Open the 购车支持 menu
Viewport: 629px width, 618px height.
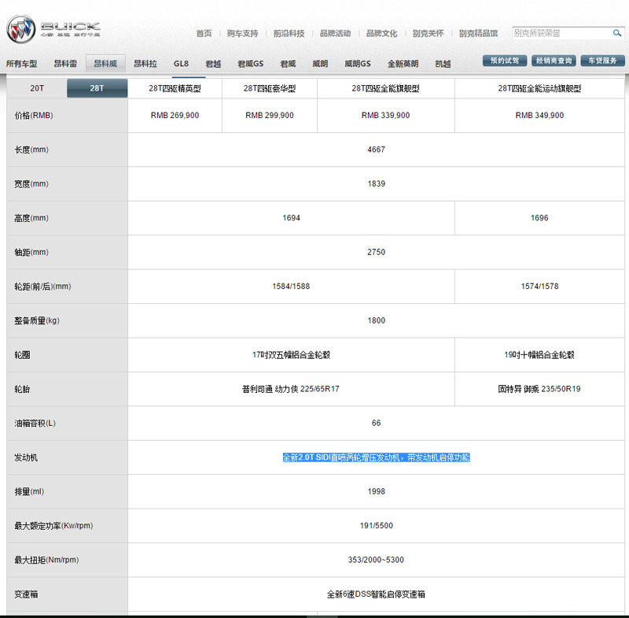pos(242,33)
